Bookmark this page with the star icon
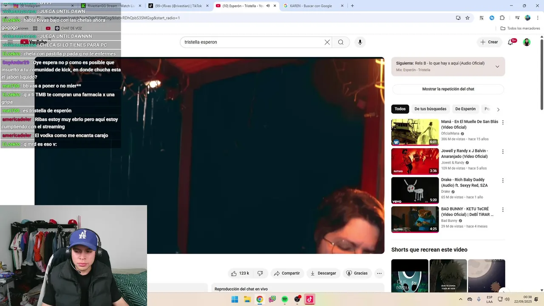544x306 pixels. click(x=467, y=18)
